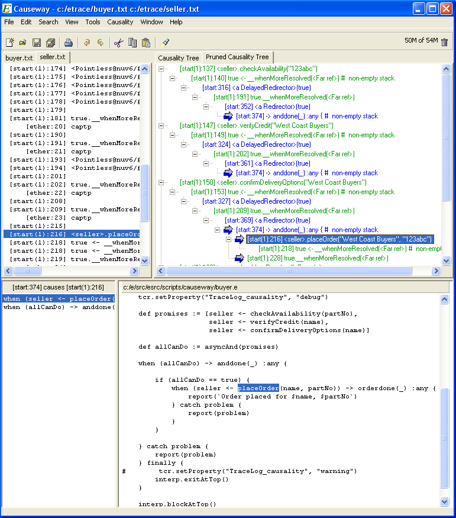Viewport: 456px width, 518px height.
Task: Click the Save All stacked disks icon
Action: coord(50,43)
